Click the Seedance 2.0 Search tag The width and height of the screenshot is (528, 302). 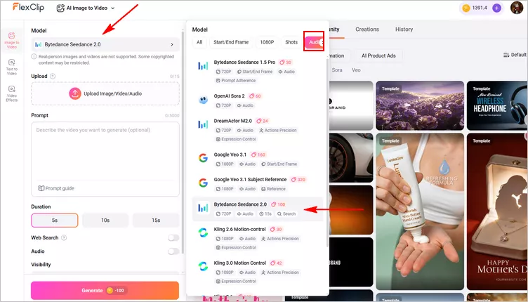pyautogui.click(x=286, y=214)
